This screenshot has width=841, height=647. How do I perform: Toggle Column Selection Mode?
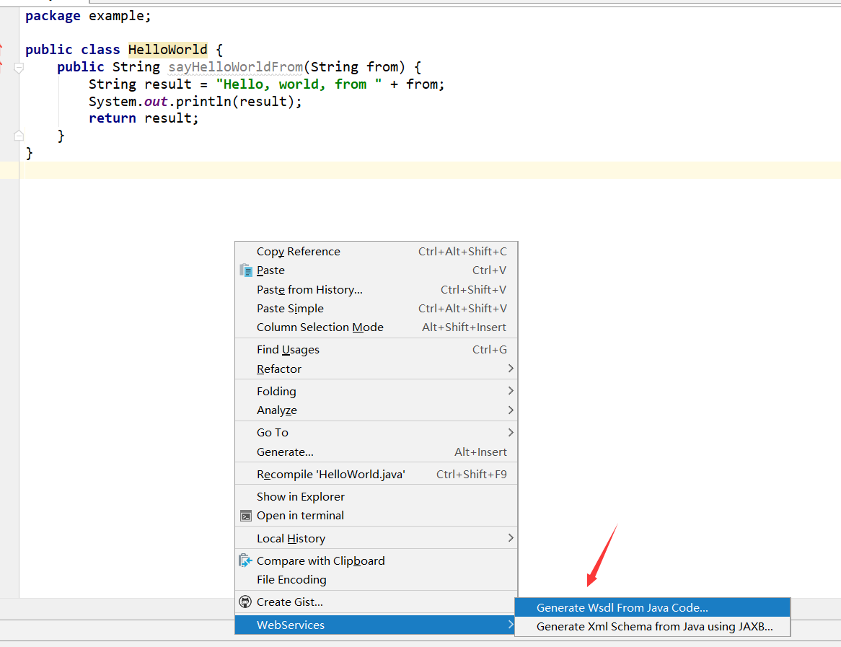pos(376,327)
